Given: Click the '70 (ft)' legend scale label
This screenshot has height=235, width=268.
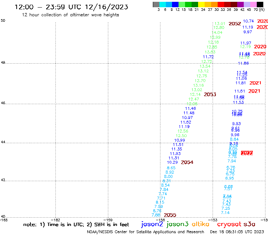Looking at the screenshot, I should click(x=259, y=10).
